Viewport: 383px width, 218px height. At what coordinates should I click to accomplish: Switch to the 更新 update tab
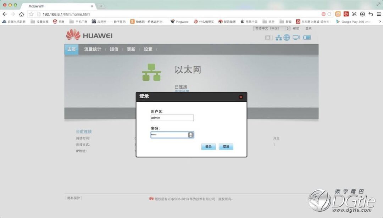pyautogui.click(x=131, y=49)
